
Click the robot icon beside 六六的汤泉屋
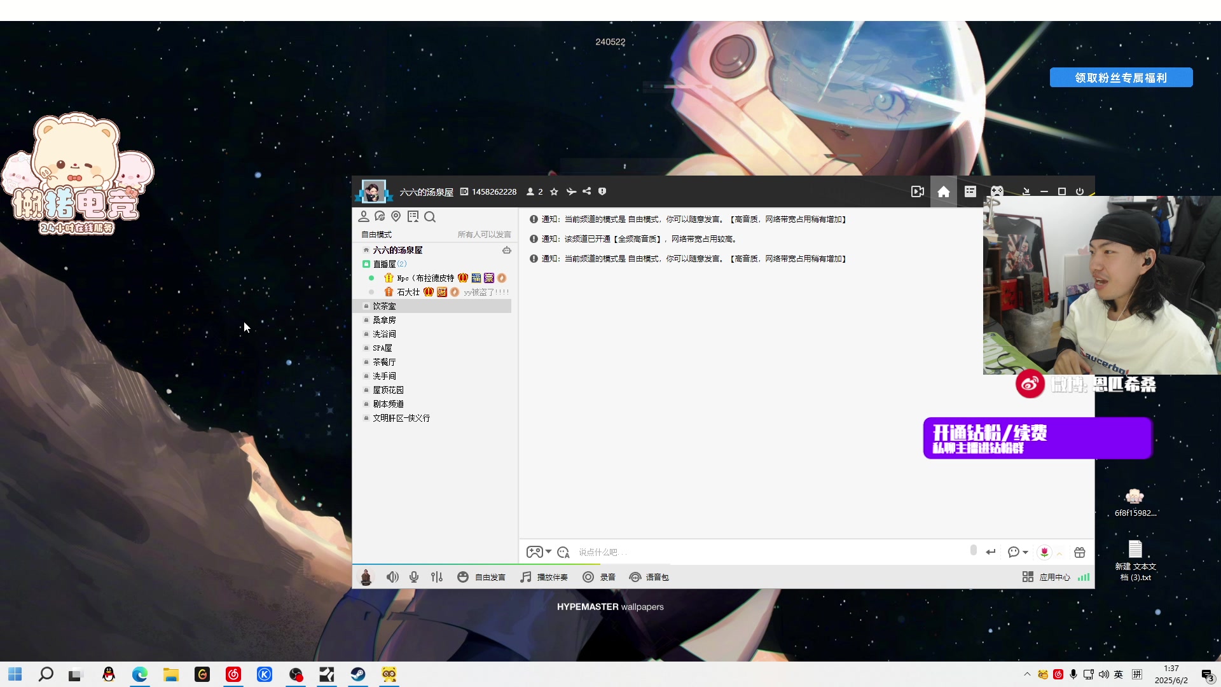coord(507,251)
